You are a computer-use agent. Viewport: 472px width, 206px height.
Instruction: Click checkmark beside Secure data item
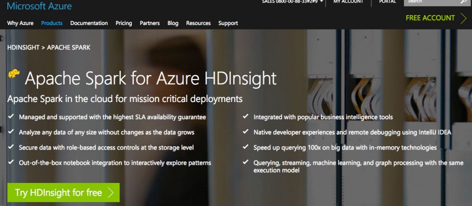[11, 147]
